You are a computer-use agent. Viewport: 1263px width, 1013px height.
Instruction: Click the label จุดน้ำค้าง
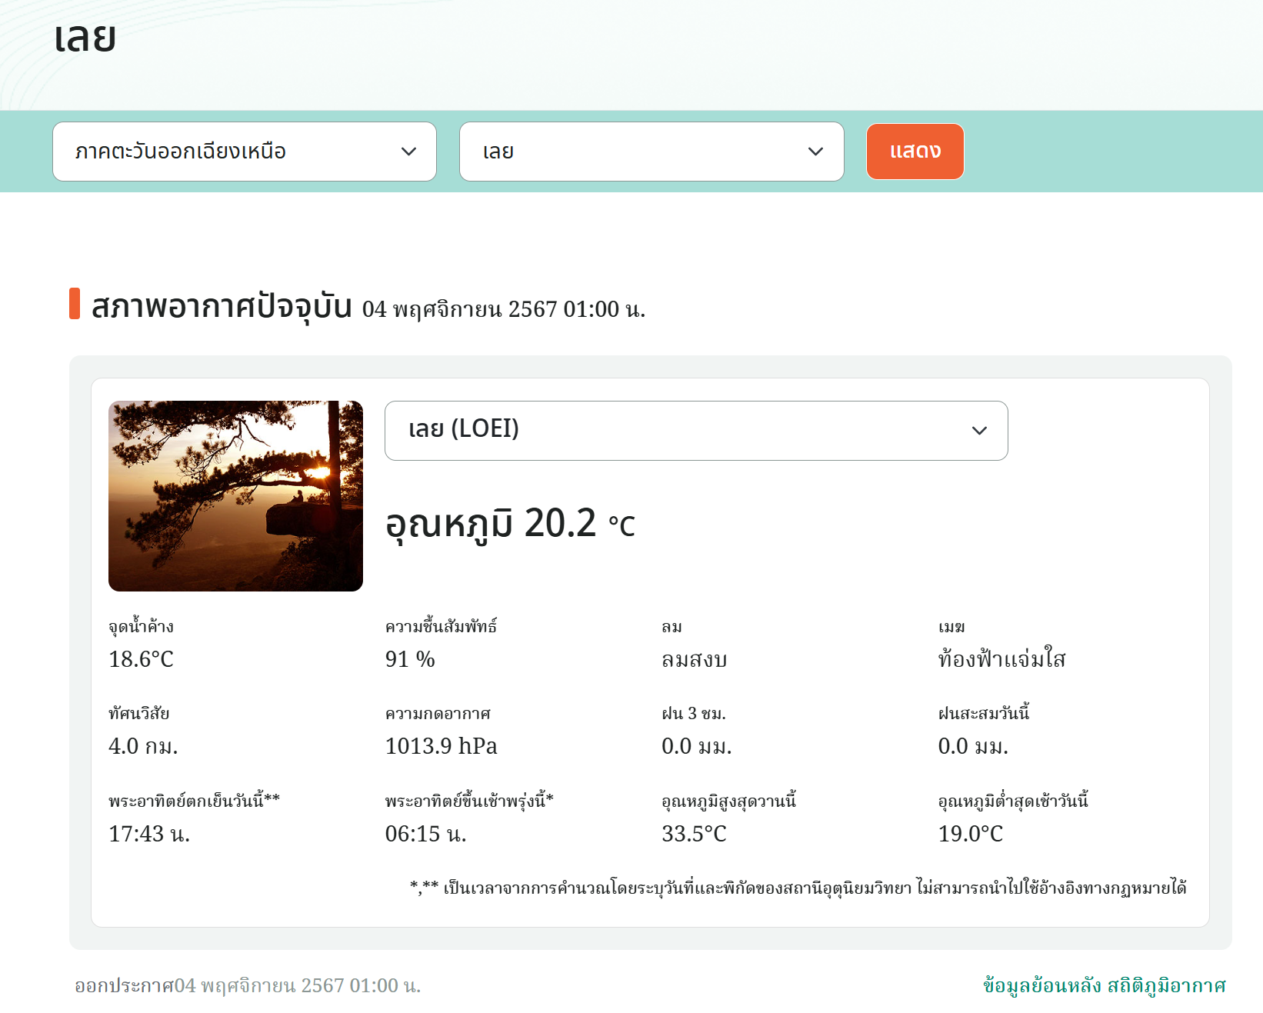coord(142,625)
